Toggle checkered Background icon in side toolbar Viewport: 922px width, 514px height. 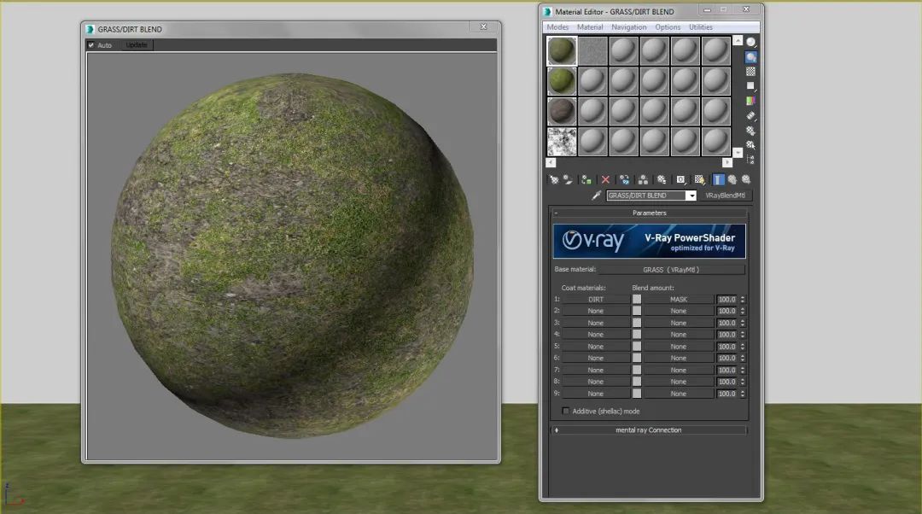pyautogui.click(x=751, y=72)
